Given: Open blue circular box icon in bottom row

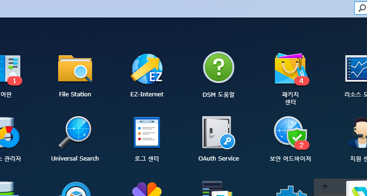Looking at the screenshot, I should 76,190.
